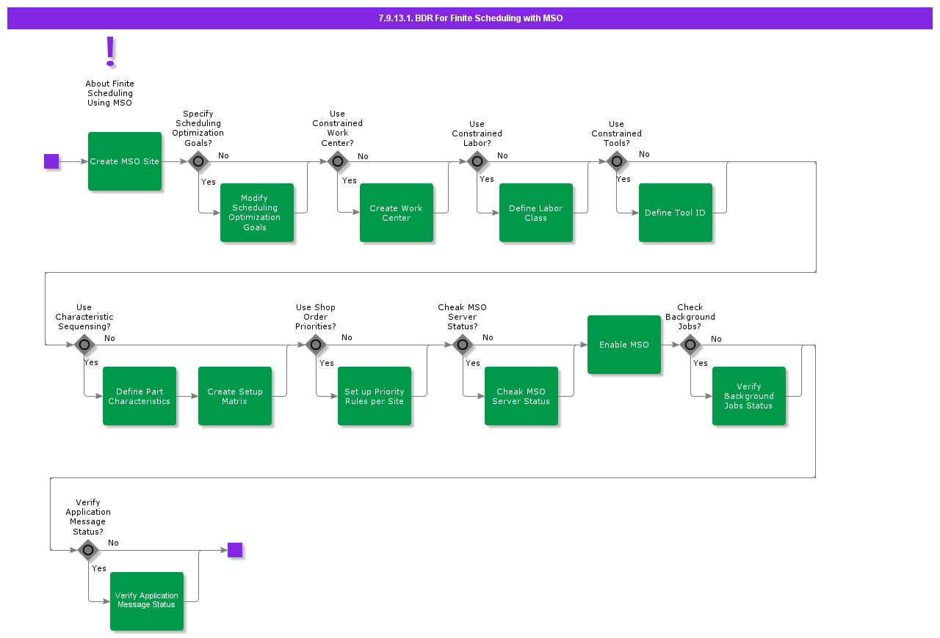Click the purple end event square

pyautogui.click(x=235, y=550)
